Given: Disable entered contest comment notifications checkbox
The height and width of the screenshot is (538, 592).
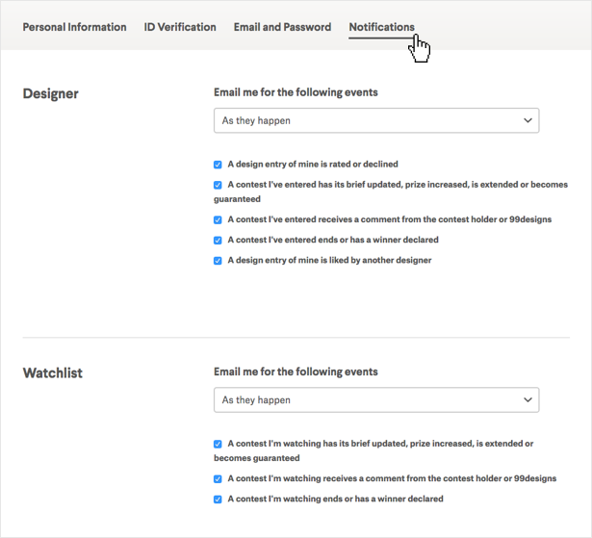Looking at the screenshot, I should click(x=219, y=219).
